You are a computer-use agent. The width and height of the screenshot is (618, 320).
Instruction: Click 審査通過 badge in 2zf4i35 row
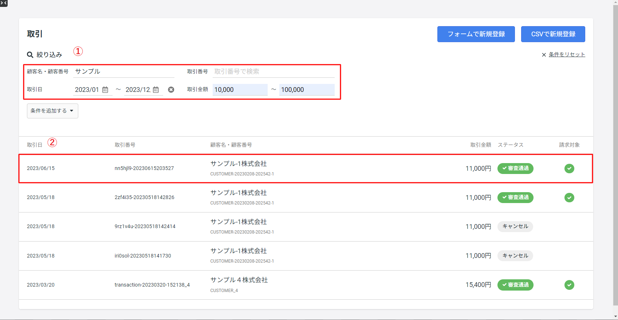click(515, 198)
